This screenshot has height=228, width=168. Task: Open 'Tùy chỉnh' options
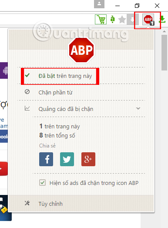click(x=81, y=204)
